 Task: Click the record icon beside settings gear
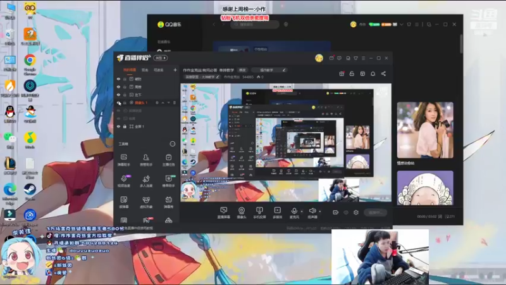tap(336, 212)
